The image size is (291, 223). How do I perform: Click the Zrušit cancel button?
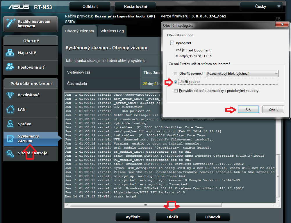tap(273, 109)
